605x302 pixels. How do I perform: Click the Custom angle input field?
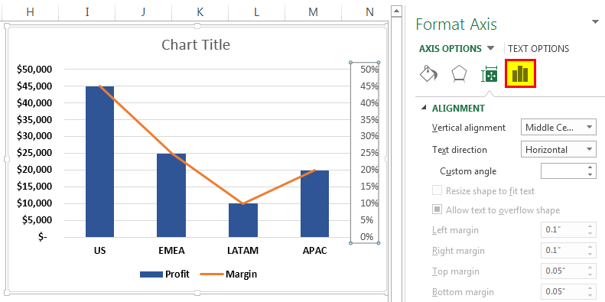point(564,170)
